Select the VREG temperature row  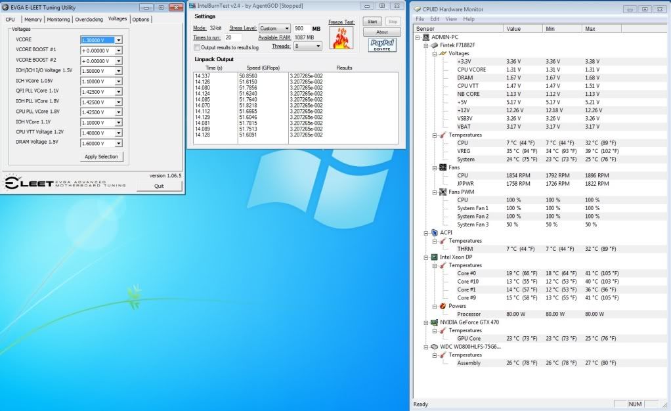pos(539,151)
